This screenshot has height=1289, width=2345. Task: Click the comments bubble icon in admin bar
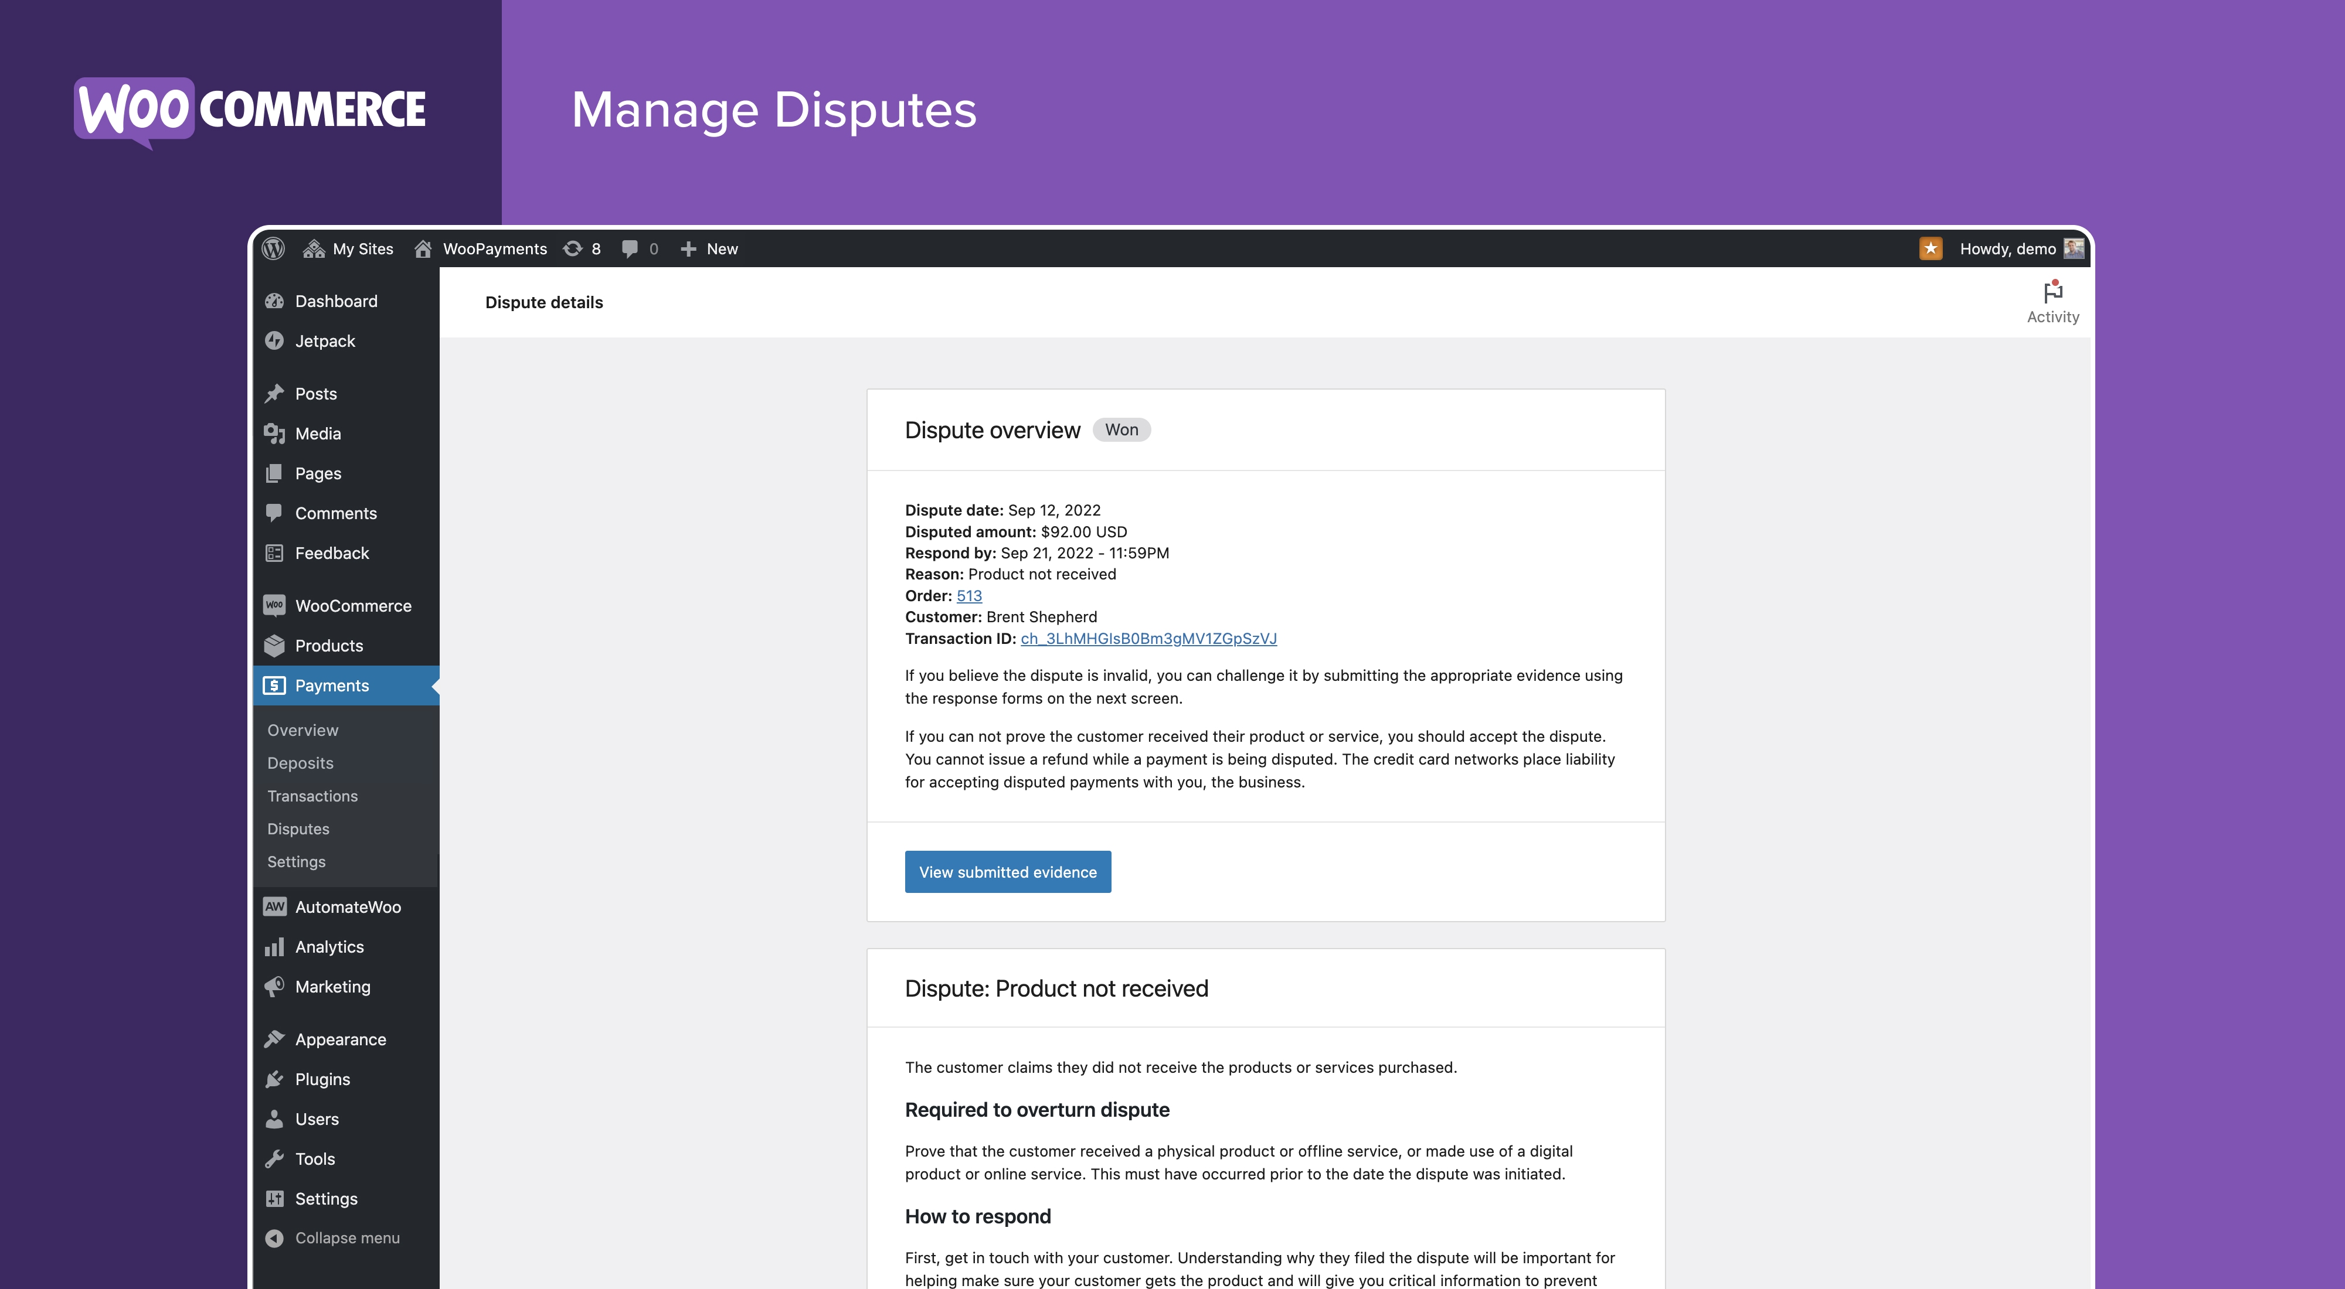[x=639, y=248]
